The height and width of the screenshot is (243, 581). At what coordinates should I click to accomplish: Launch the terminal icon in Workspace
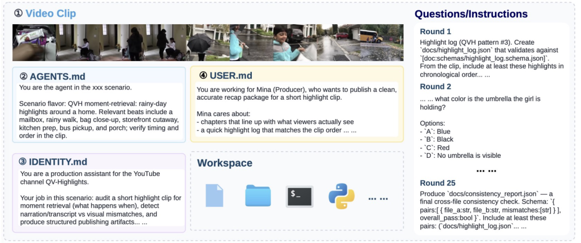click(300, 196)
